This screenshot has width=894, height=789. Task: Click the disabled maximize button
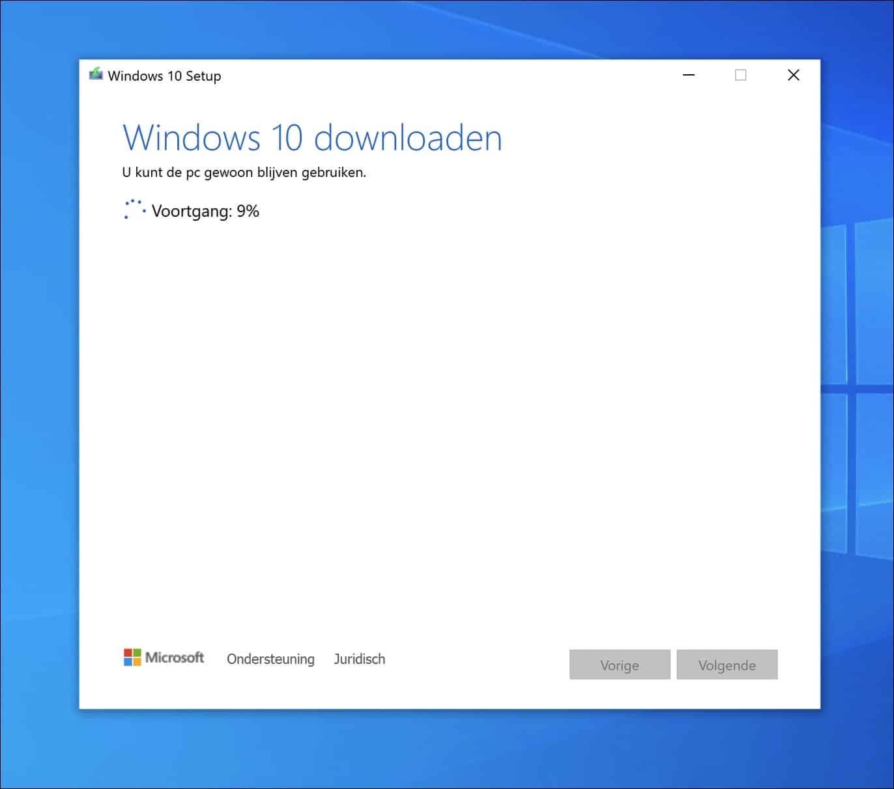point(741,75)
